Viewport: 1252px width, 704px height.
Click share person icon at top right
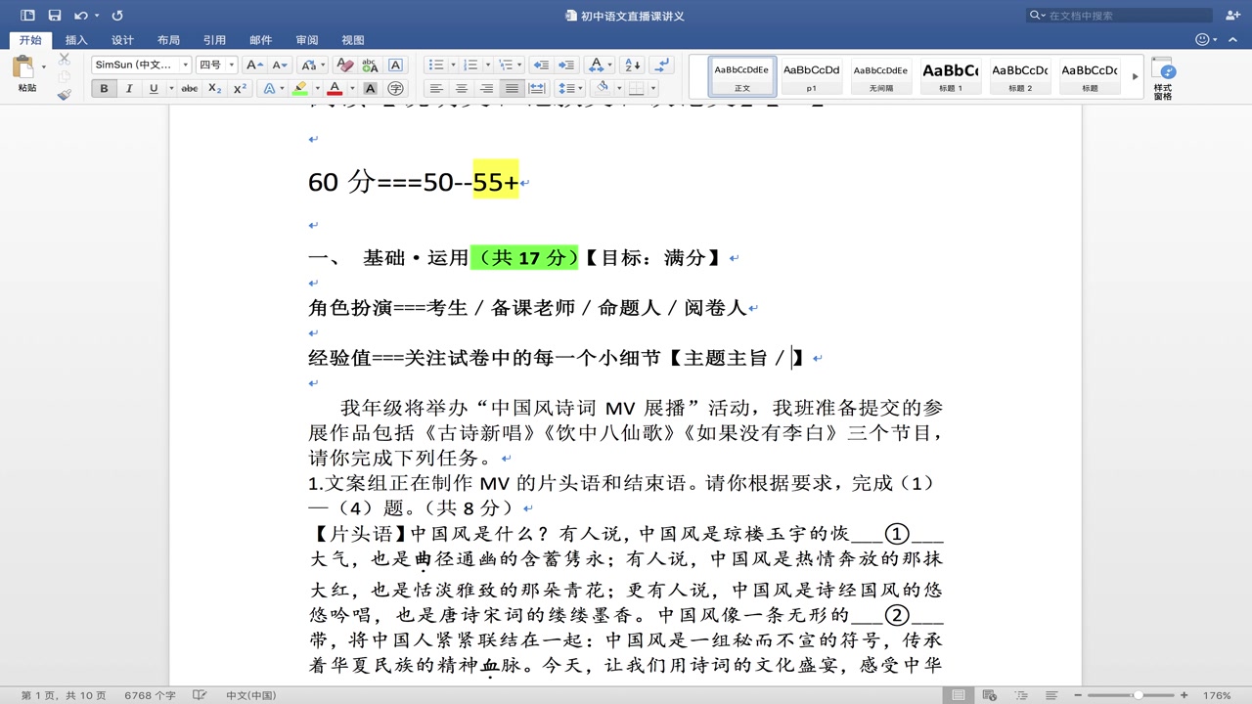click(1232, 16)
